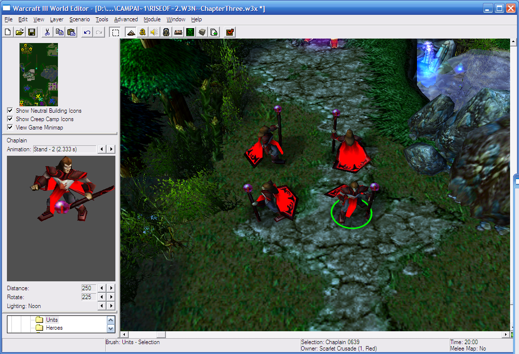Switch Lighting to previous setting
The image size is (519, 354).
click(102, 306)
